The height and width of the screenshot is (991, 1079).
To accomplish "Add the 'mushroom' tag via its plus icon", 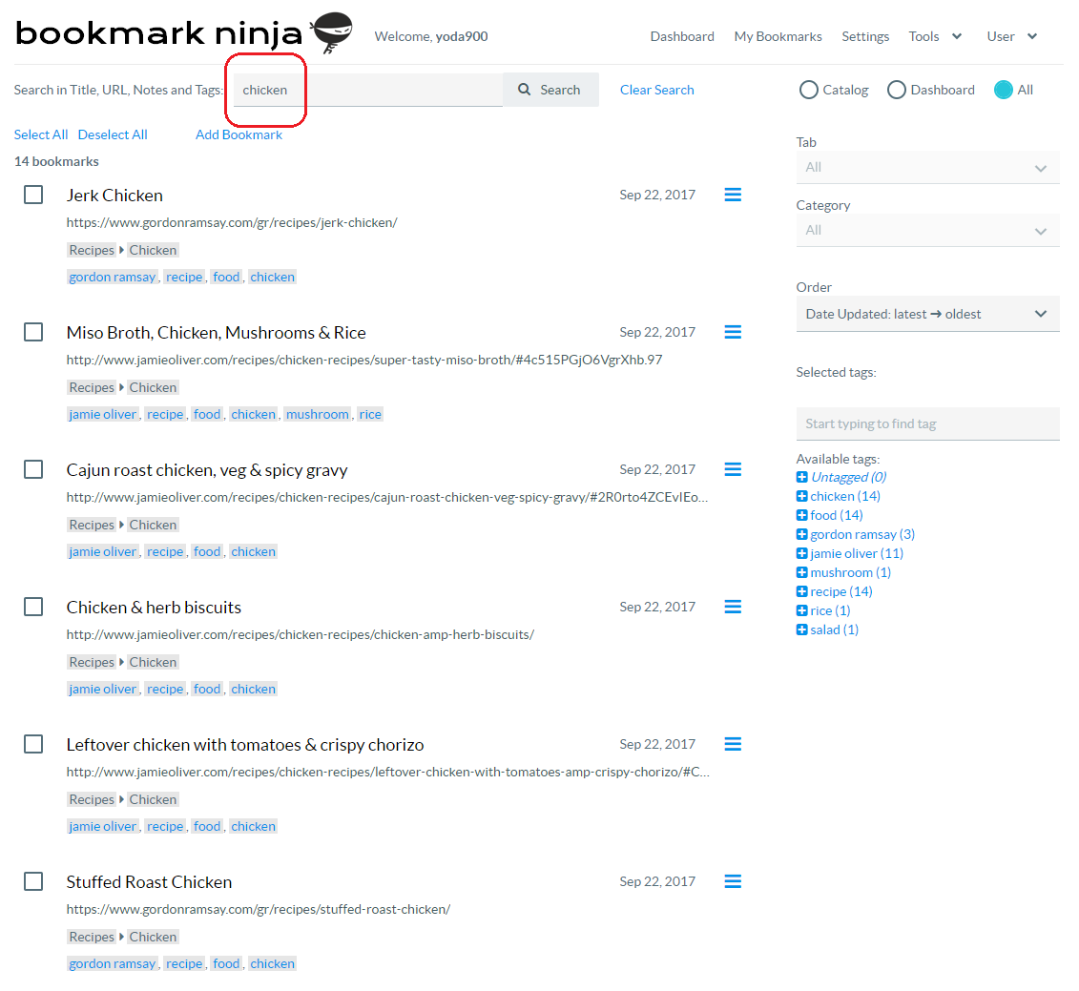I will (x=801, y=571).
